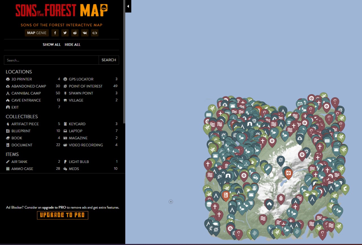362x245 pixels.
Task: Collapse the Collectibles category header
Action: pos(22,117)
